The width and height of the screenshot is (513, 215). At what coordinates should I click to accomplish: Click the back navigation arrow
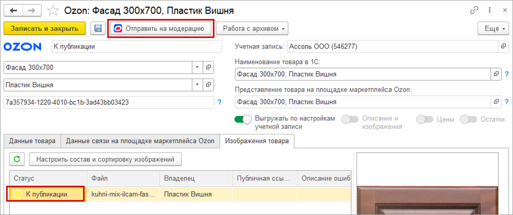coord(14,10)
